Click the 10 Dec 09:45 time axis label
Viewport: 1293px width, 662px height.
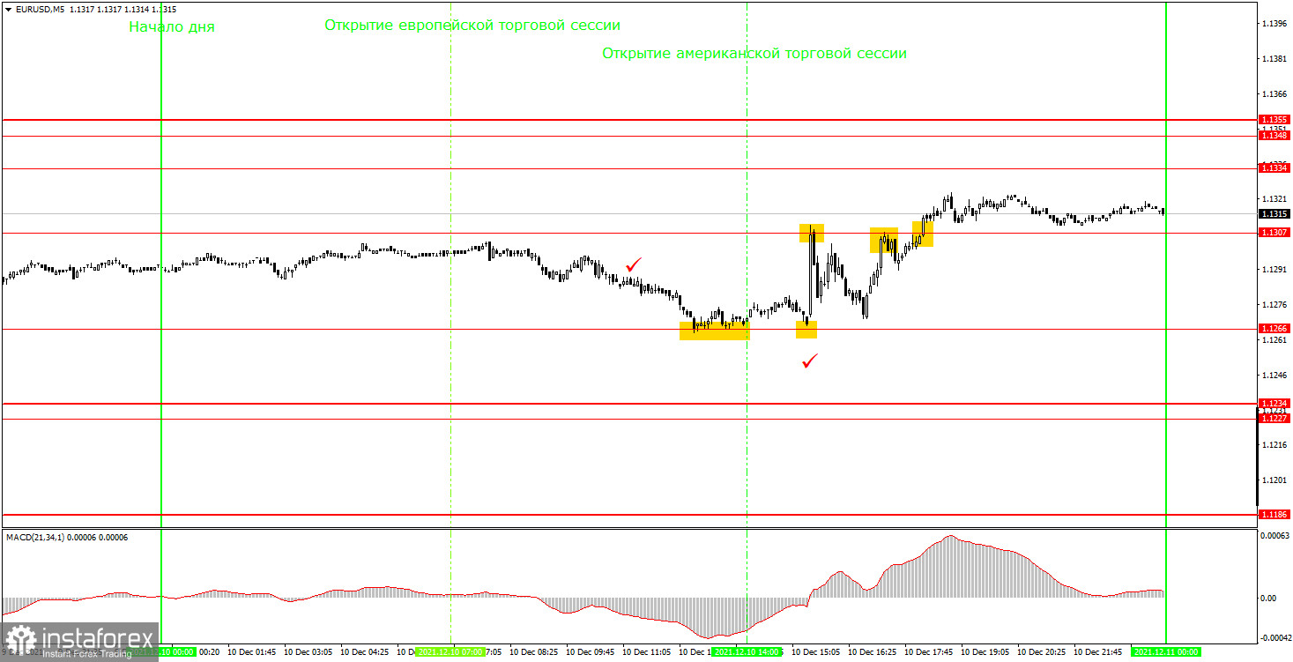(591, 652)
